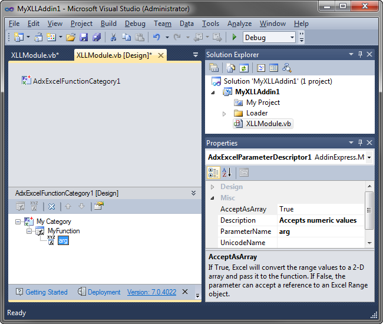Click the move down arrow in designer toolbar
This screenshot has width=383, height=324.
pos(81,207)
